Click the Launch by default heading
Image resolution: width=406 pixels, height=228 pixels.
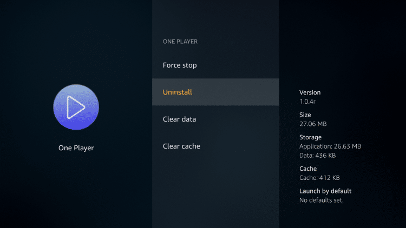pos(325,191)
